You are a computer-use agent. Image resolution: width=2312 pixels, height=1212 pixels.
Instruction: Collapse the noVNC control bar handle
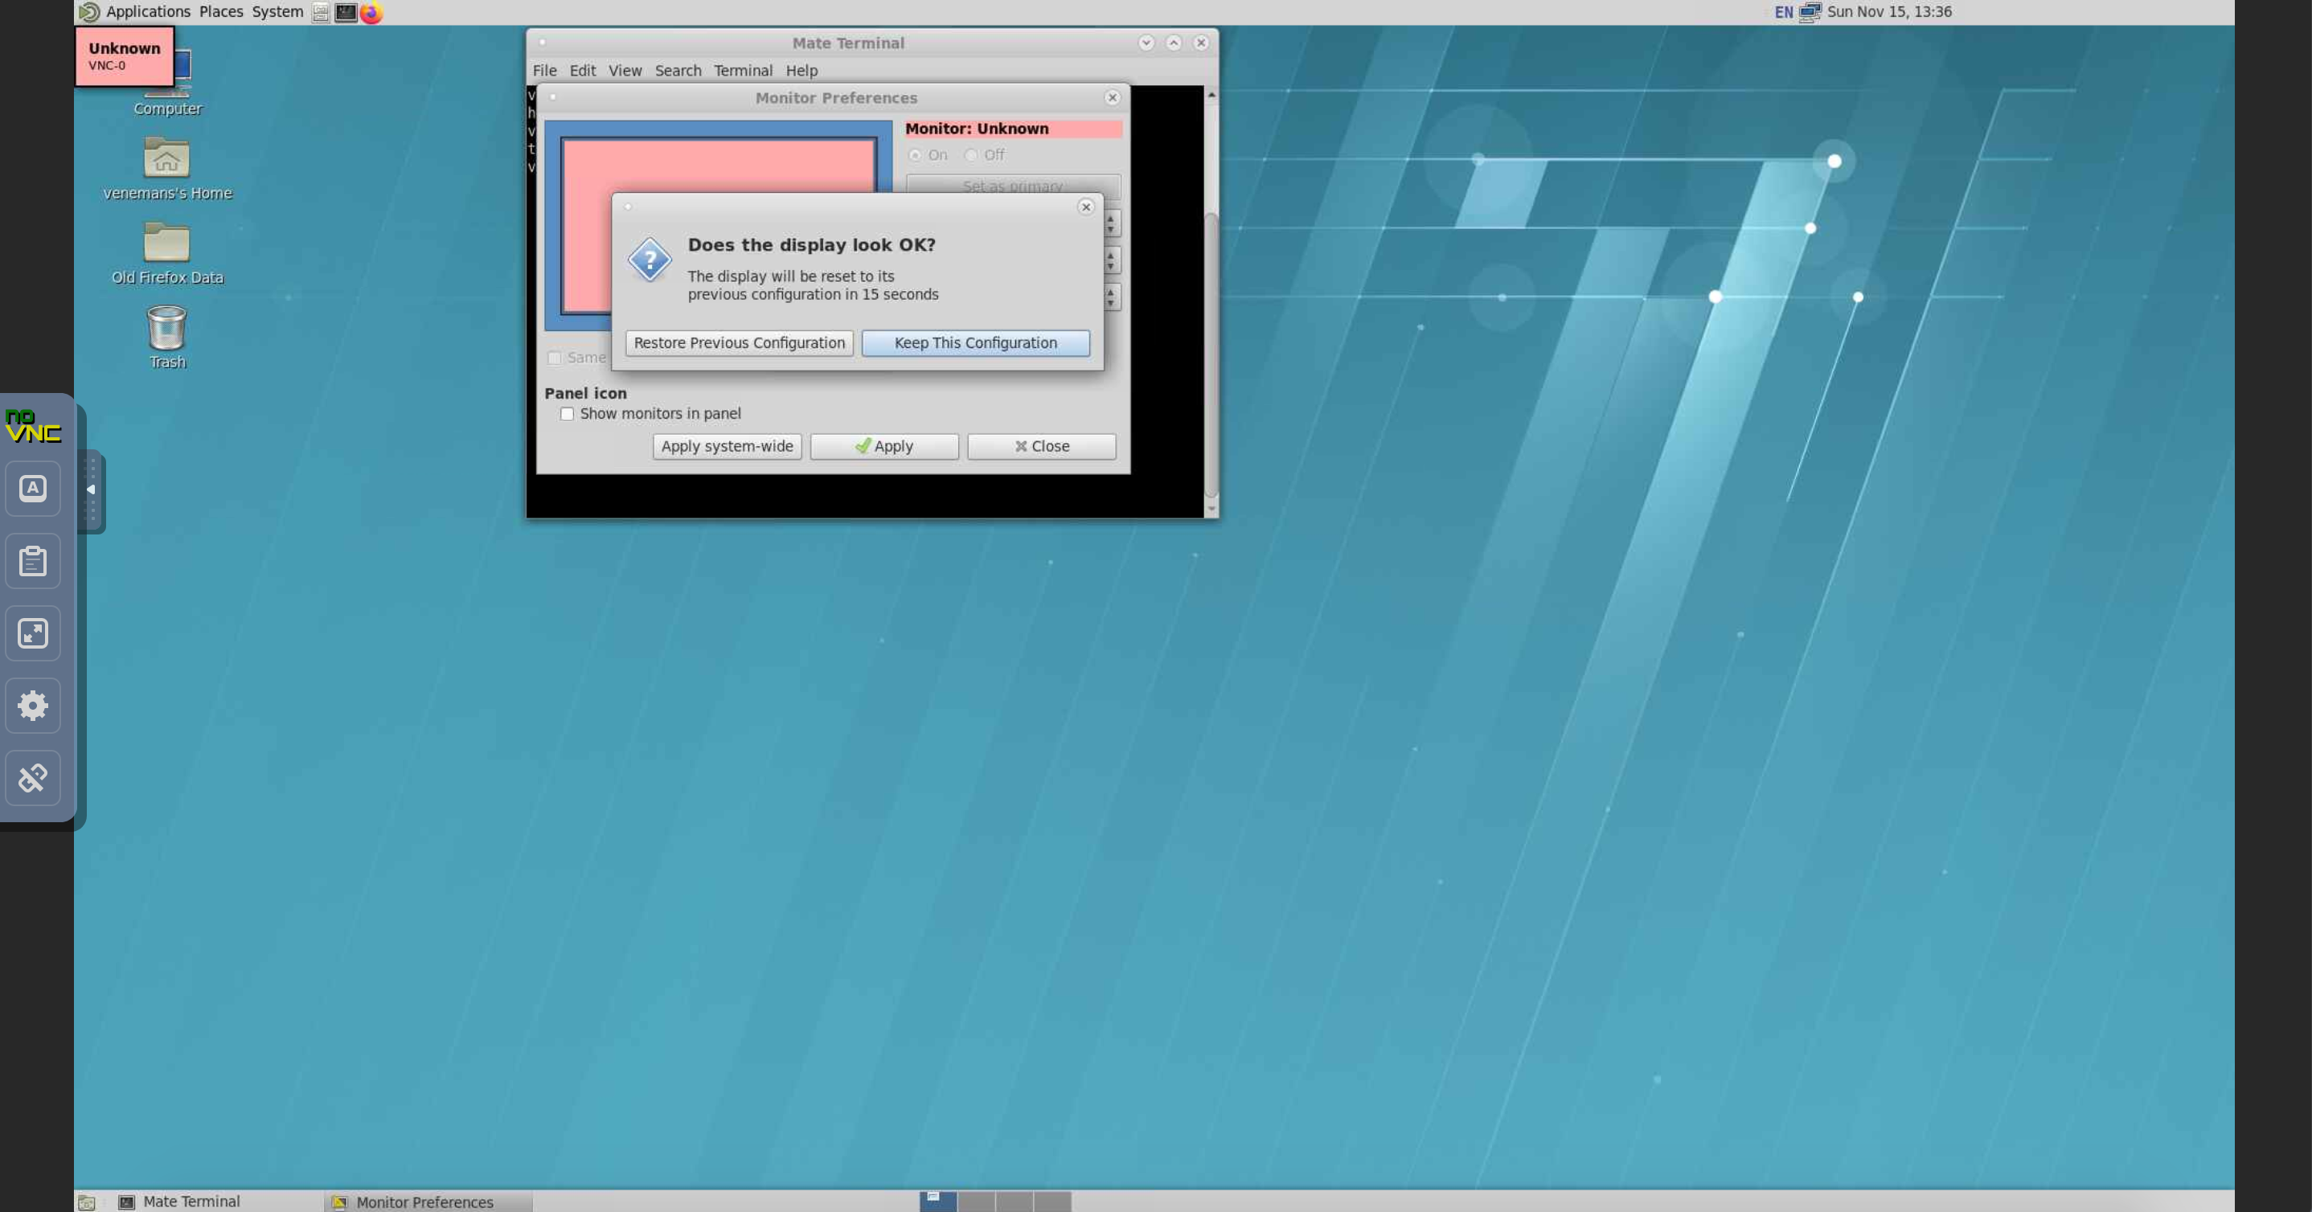click(91, 489)
